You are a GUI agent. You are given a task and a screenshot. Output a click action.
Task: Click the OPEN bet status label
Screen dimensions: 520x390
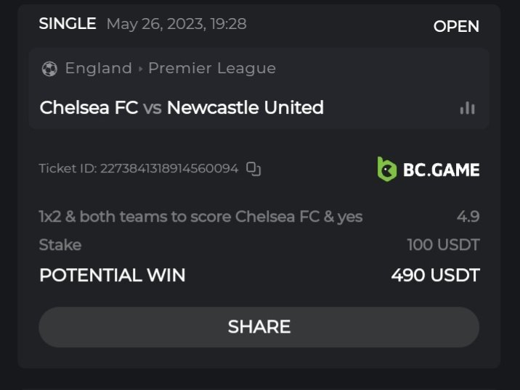456,26
